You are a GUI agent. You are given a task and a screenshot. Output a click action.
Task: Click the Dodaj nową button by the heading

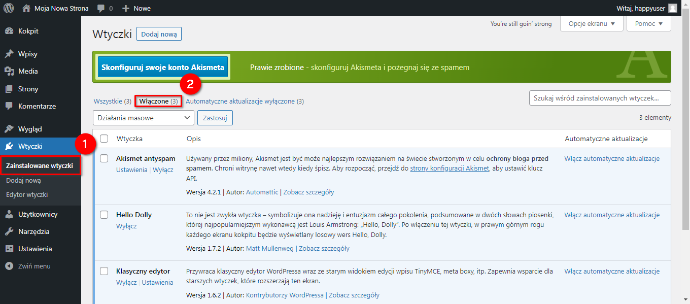click(x=159, y=34)
